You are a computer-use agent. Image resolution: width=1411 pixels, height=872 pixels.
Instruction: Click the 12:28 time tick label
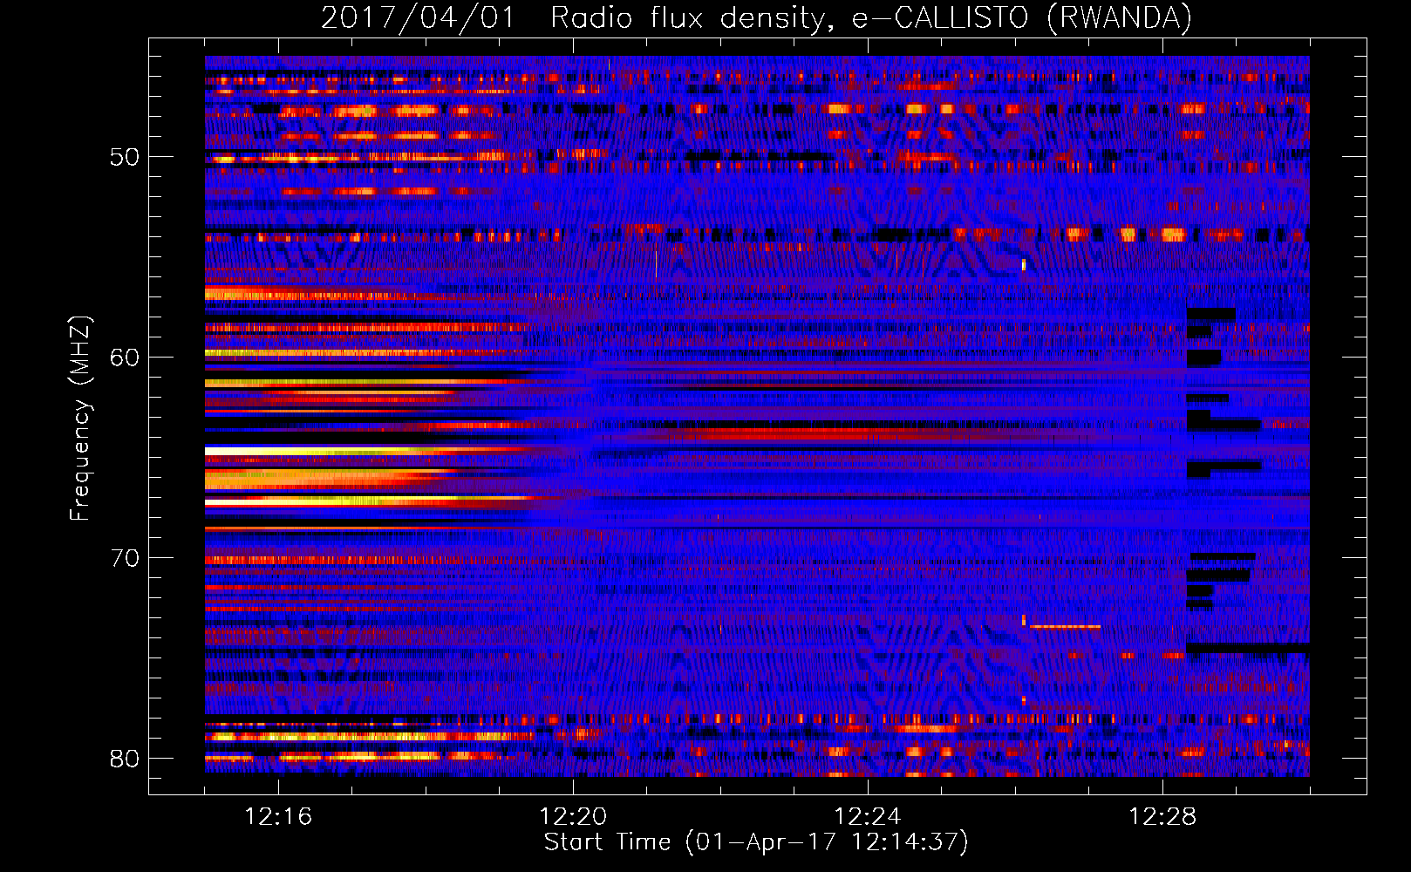point(1162,817)
